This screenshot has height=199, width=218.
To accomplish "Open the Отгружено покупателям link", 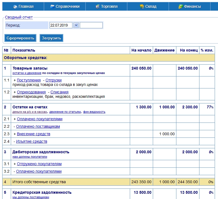I will 39,164.
